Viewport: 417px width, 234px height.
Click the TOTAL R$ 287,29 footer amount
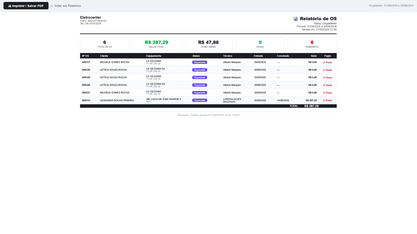pyautogui.click(x=311, y=106)
